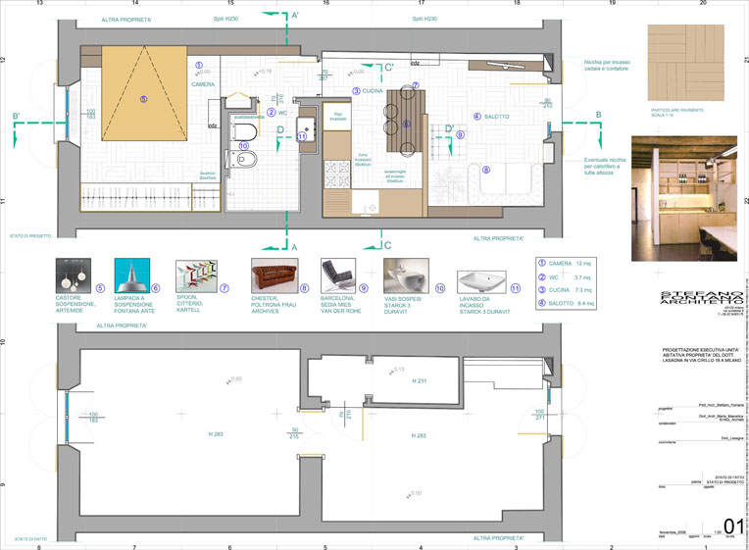The image size is (749, 550).
Task: Click the CAMERA room label
Action: point(203,85)
